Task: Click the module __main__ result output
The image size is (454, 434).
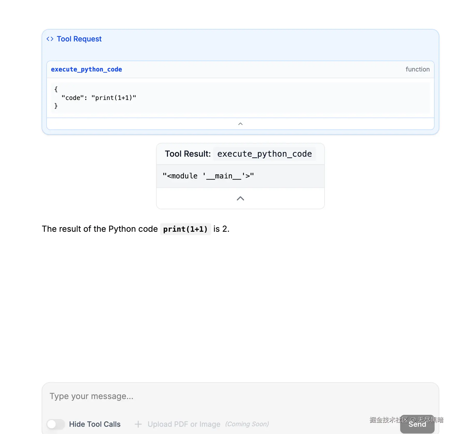Action: [x=208, y=176]
